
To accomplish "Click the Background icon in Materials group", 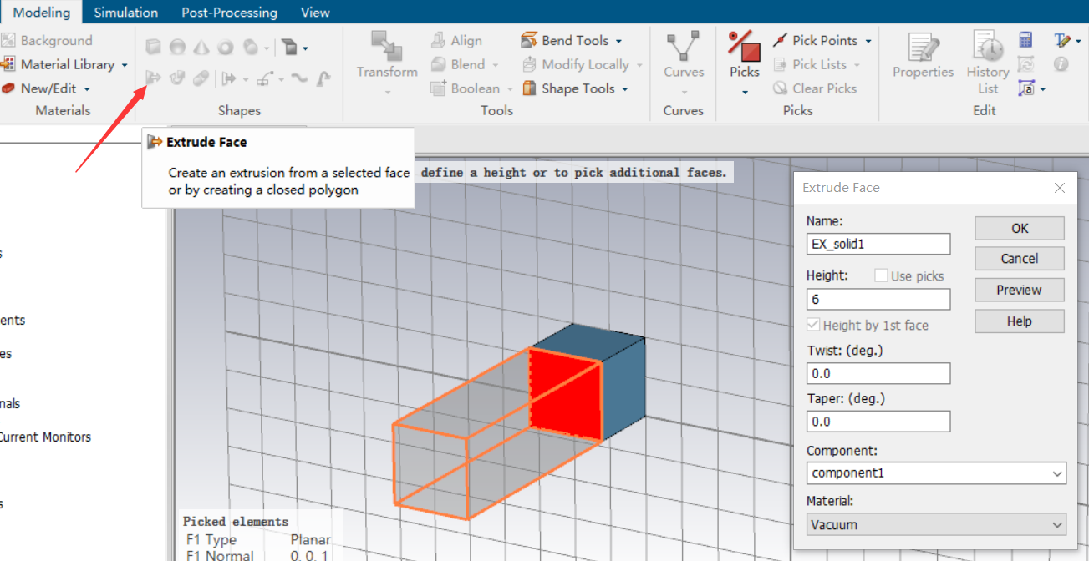I will pyautogui.click(x=8, y=40).
